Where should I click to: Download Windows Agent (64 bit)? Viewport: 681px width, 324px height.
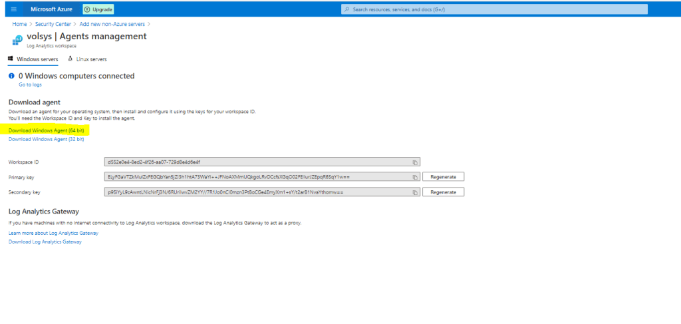click(46, 130)
